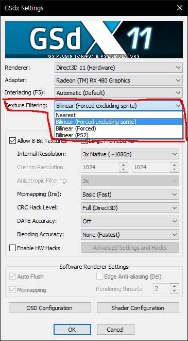This screenshot has height=341, width=188.
Task: Enable HW Hacks checkbox
Action: [x=12, y=248]
